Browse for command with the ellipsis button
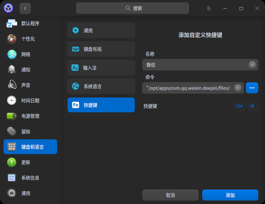Image resolution: width=265 pixels, height=204 pixels. coord(252,88)
